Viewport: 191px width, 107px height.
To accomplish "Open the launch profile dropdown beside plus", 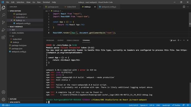I will click(181, 40).
